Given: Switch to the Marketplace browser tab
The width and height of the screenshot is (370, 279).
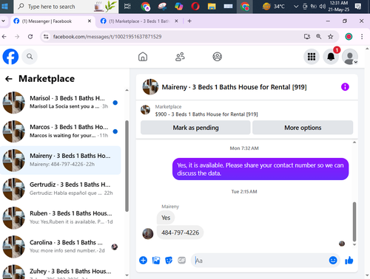Looking at the screenshot, I should coord(139,21).
